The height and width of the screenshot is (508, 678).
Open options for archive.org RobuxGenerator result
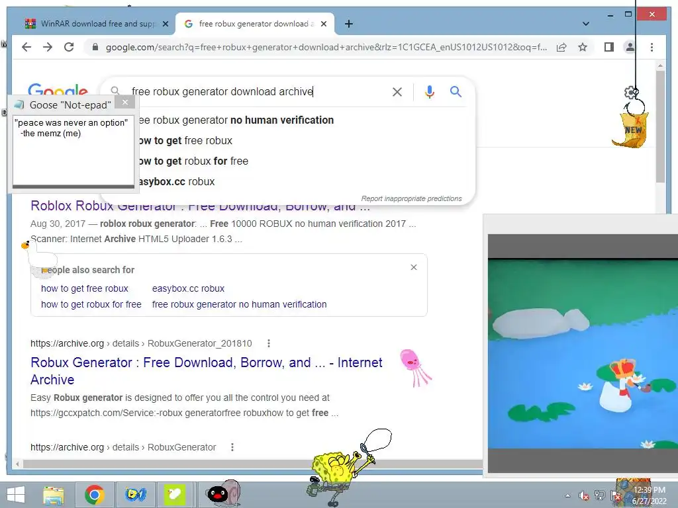coord(232,447)
